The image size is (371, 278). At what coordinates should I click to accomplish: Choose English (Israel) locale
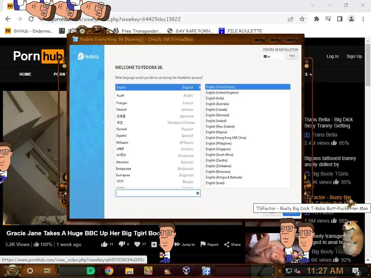(248, 183)
